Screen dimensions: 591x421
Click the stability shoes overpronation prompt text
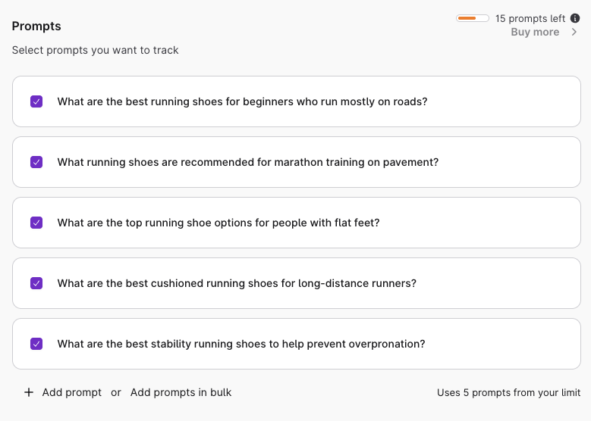241,344
